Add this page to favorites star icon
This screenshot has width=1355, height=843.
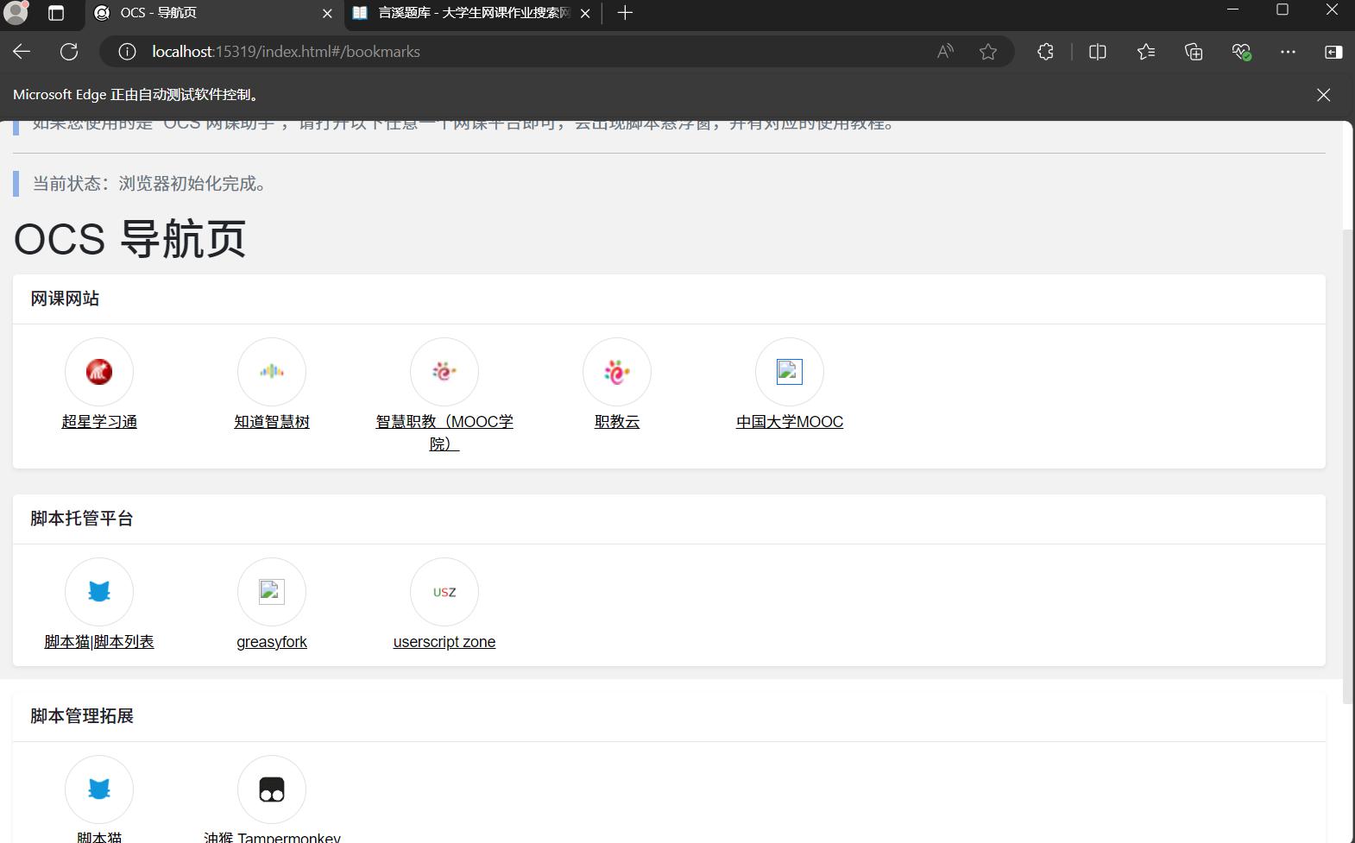pos(988,52)
